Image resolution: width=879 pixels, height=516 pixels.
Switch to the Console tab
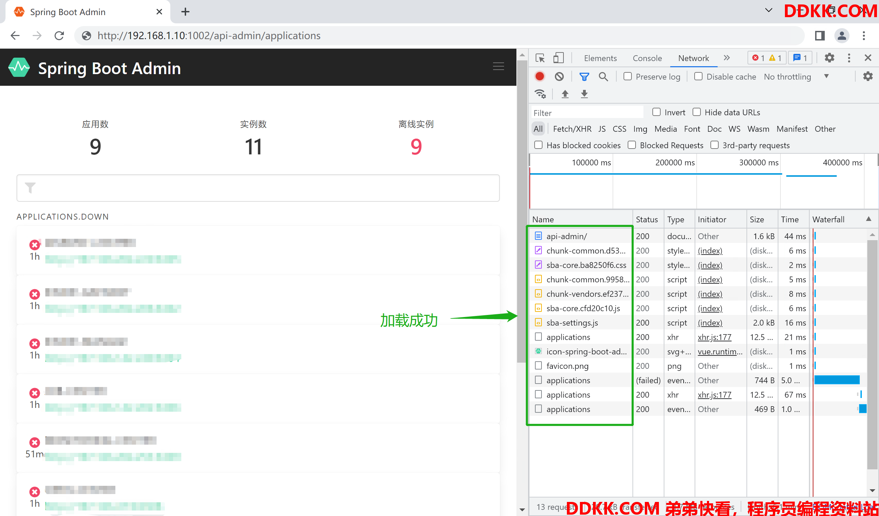[x=647, y=58]
